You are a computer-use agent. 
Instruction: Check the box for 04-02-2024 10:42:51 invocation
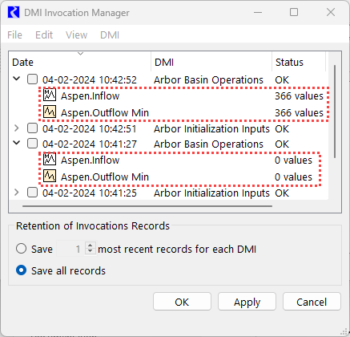click(x=32, y=128)
